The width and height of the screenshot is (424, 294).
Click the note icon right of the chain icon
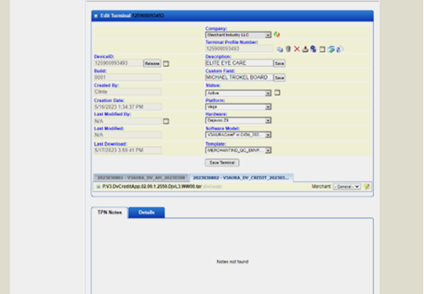322,49
